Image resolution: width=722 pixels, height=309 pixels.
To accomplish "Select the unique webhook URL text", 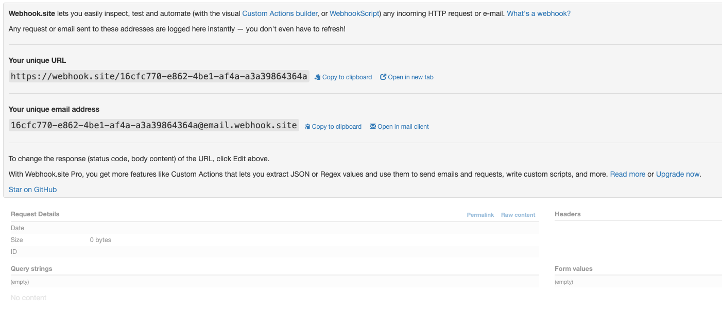I will pyautogui.click(x=159, y=77).
